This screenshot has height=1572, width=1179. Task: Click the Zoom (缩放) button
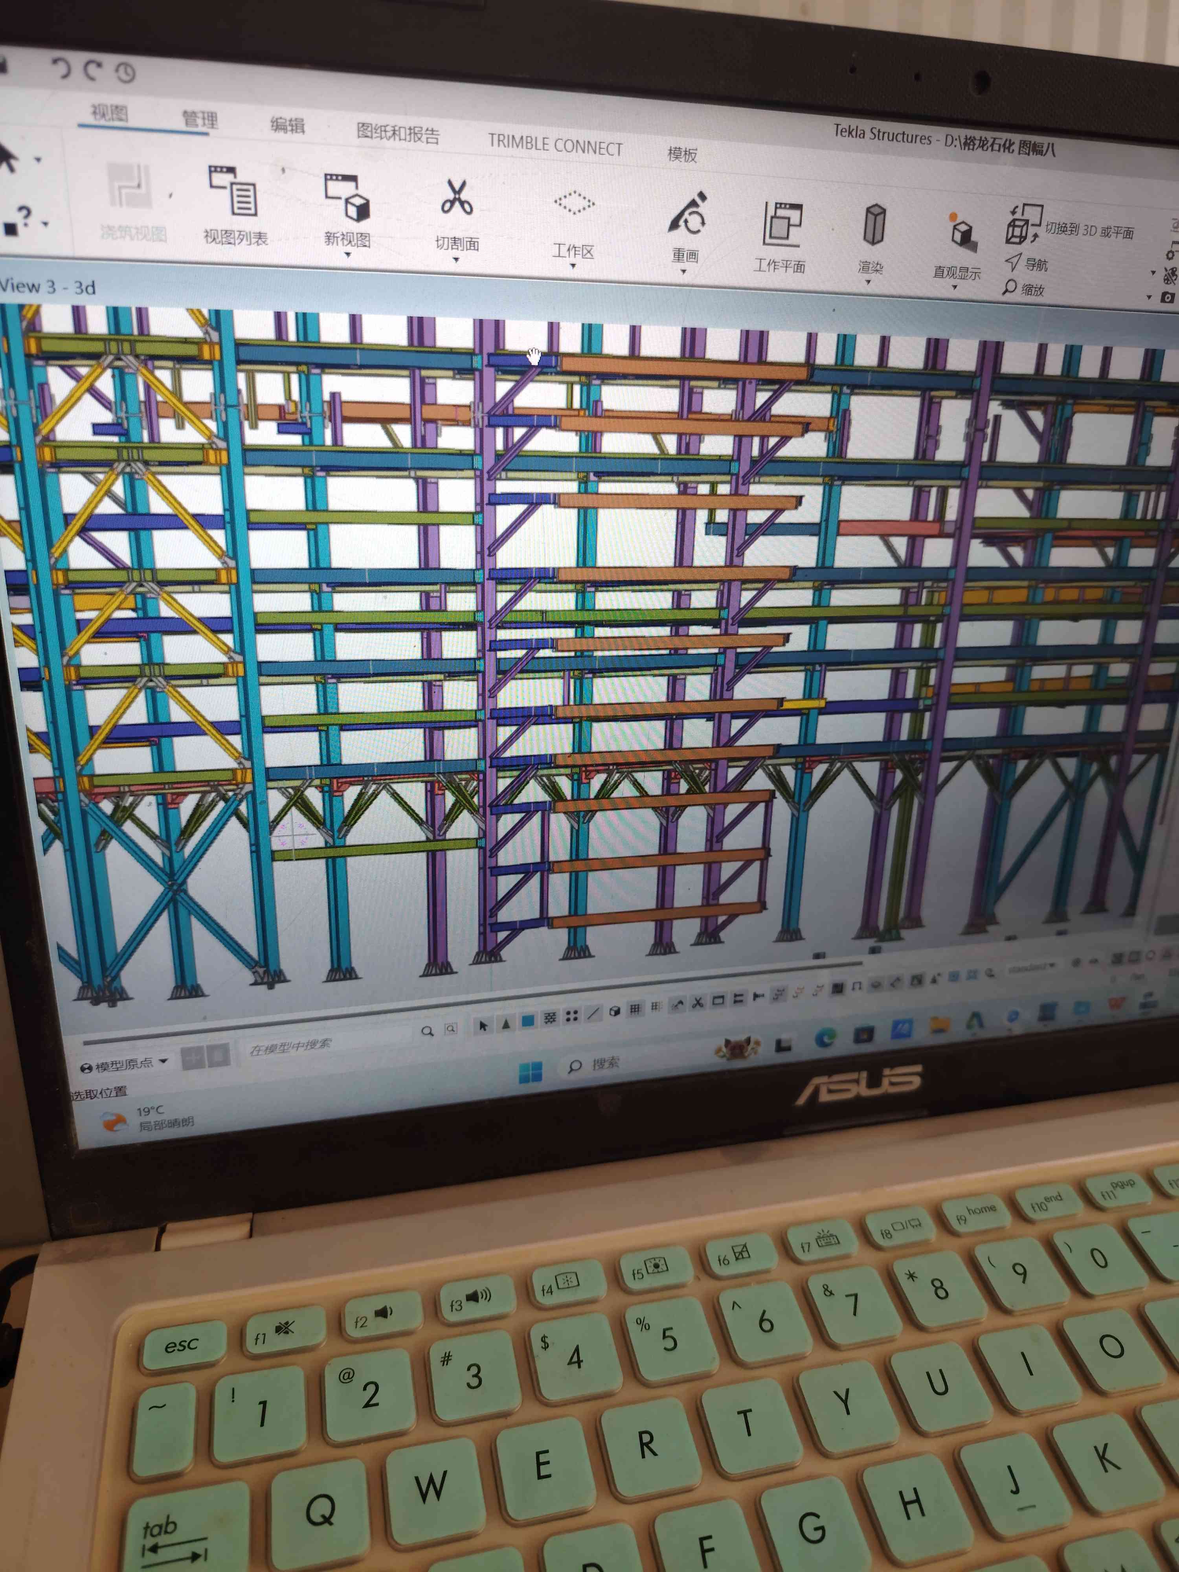pos(1024,288)
